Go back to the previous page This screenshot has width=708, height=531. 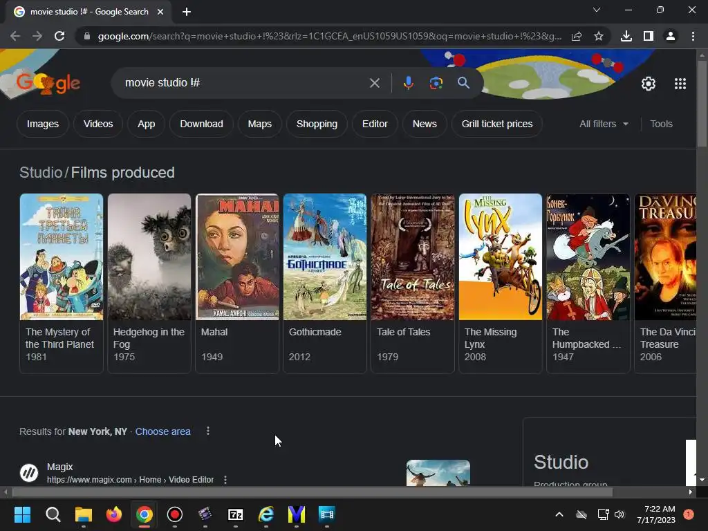pyautogui.click(x=15, y=36)
